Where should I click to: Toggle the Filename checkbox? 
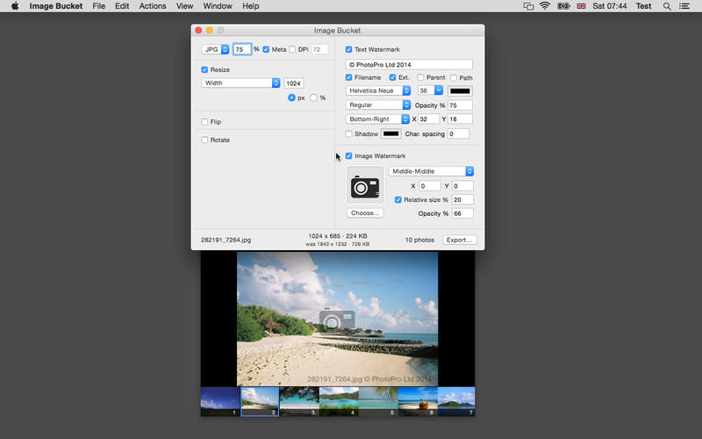(x=348, y=77)
